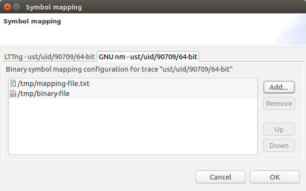Image resolution: width=306 pixels, height=191 pixels.
Task: Click the gray window button beside close
Action: click(x=16, y=7)
